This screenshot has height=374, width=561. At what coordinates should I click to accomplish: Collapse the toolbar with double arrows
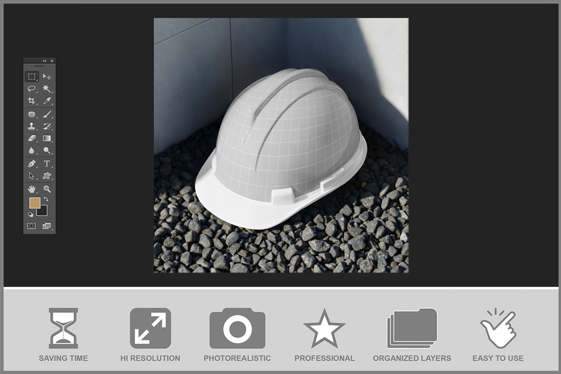(44, 61)
